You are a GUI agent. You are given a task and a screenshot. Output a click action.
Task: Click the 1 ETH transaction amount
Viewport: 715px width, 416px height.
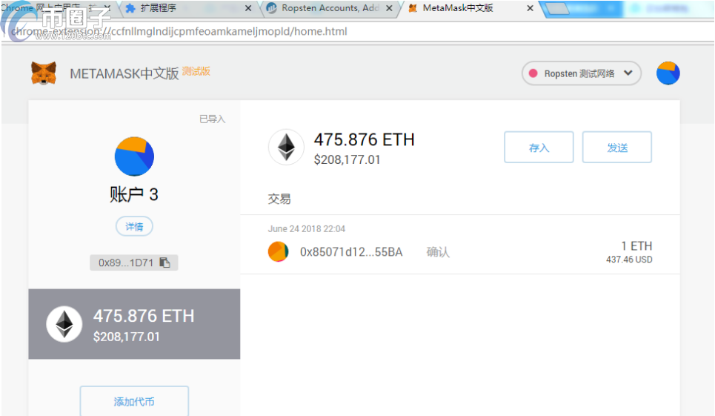(636, 246)
